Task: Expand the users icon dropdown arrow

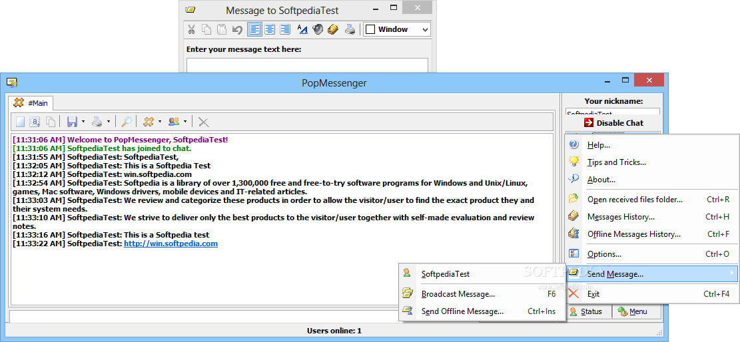Action: tap(185, 122)
